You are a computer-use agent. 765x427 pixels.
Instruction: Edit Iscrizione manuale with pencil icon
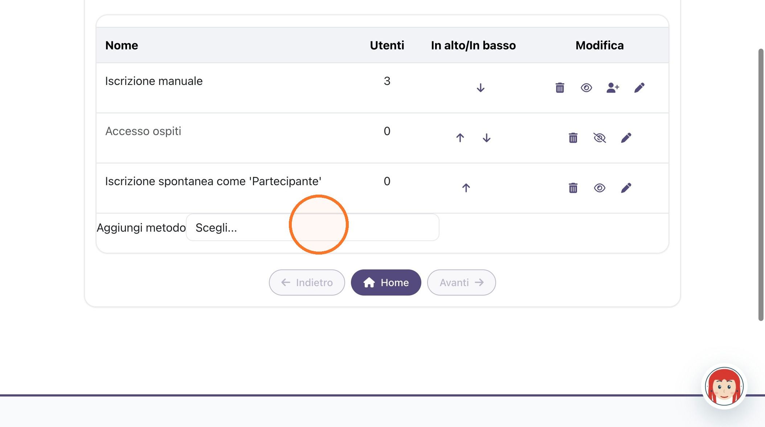(639, 88)
